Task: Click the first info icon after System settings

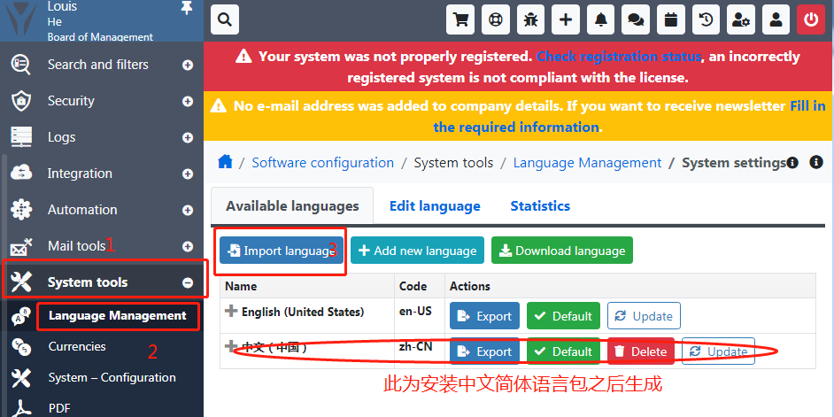Action: click(792, 162)
